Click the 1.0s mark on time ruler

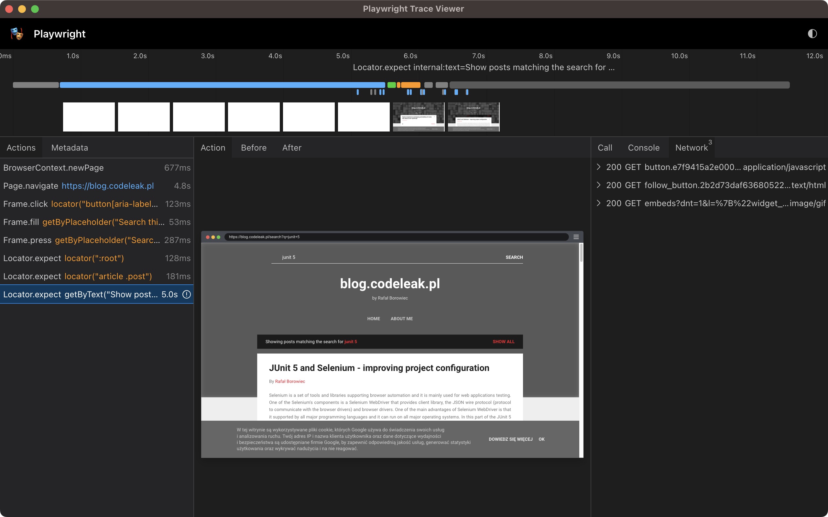[72, 56]
